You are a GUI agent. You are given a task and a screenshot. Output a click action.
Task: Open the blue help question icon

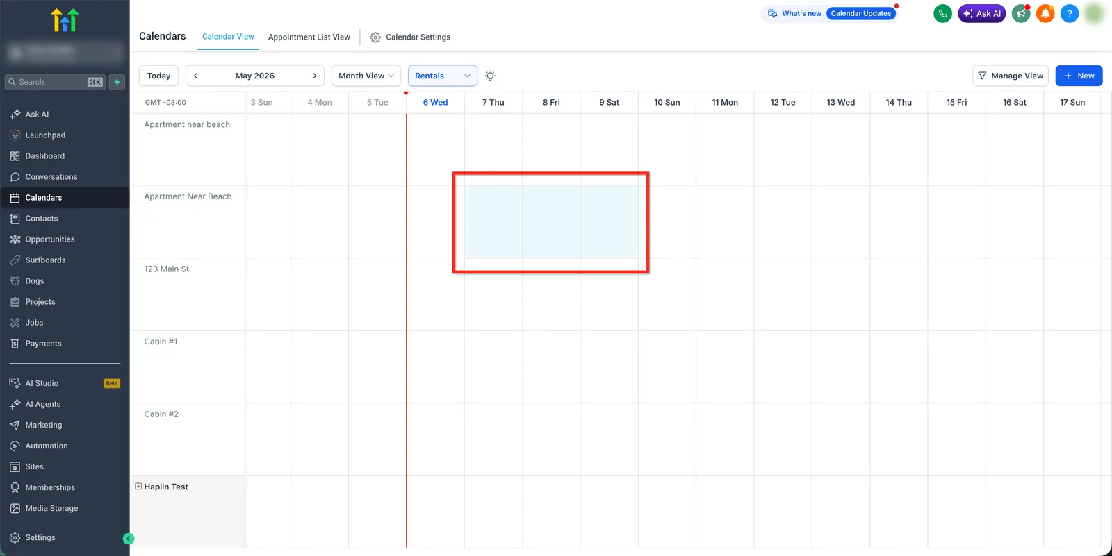(x=1070, y=13)
